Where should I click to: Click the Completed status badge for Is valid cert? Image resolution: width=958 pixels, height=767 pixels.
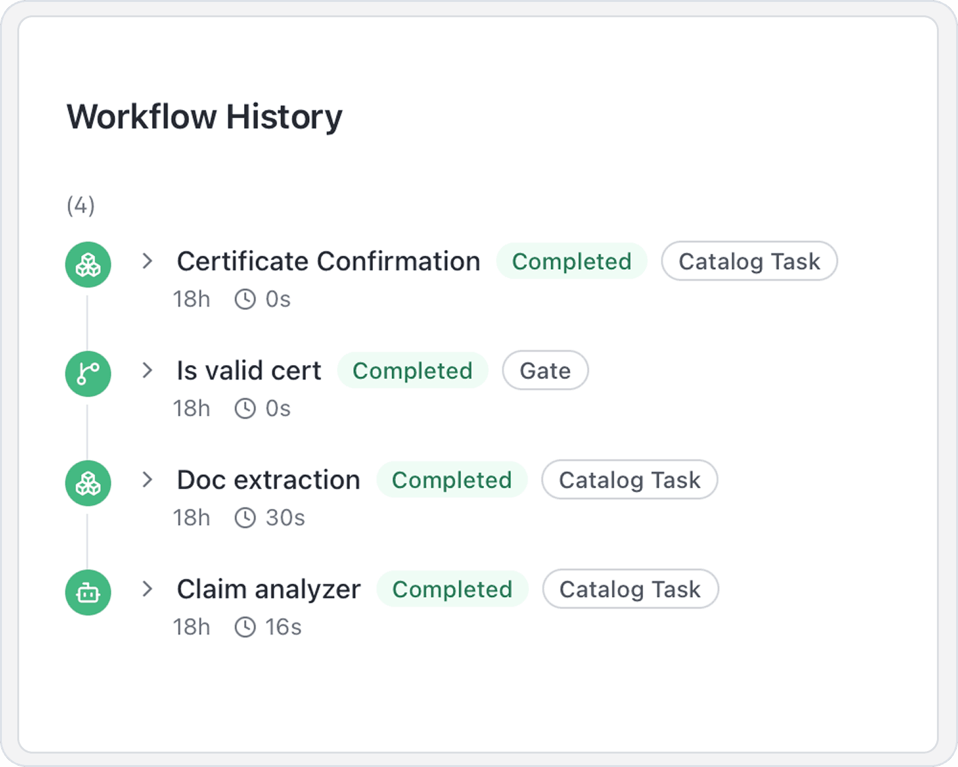[x=413, y=370]
